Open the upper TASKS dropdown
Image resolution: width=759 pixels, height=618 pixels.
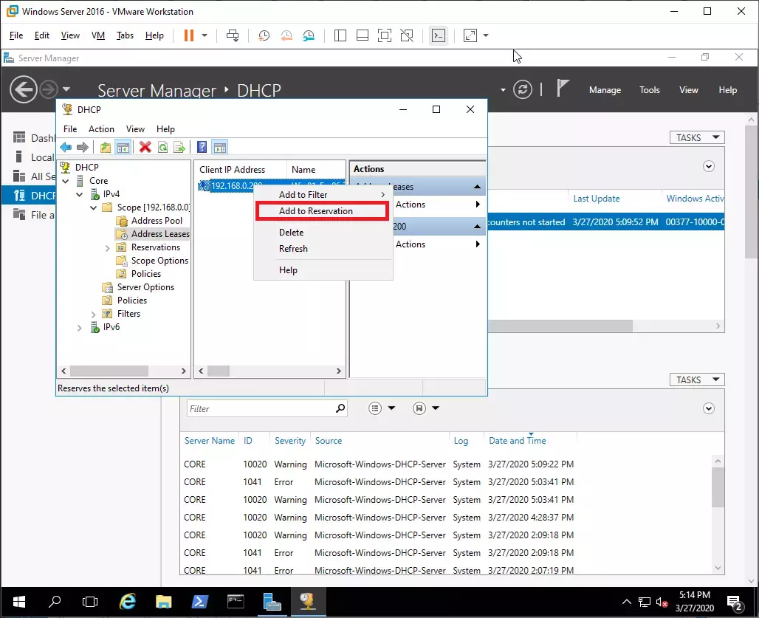click(697, 137)
